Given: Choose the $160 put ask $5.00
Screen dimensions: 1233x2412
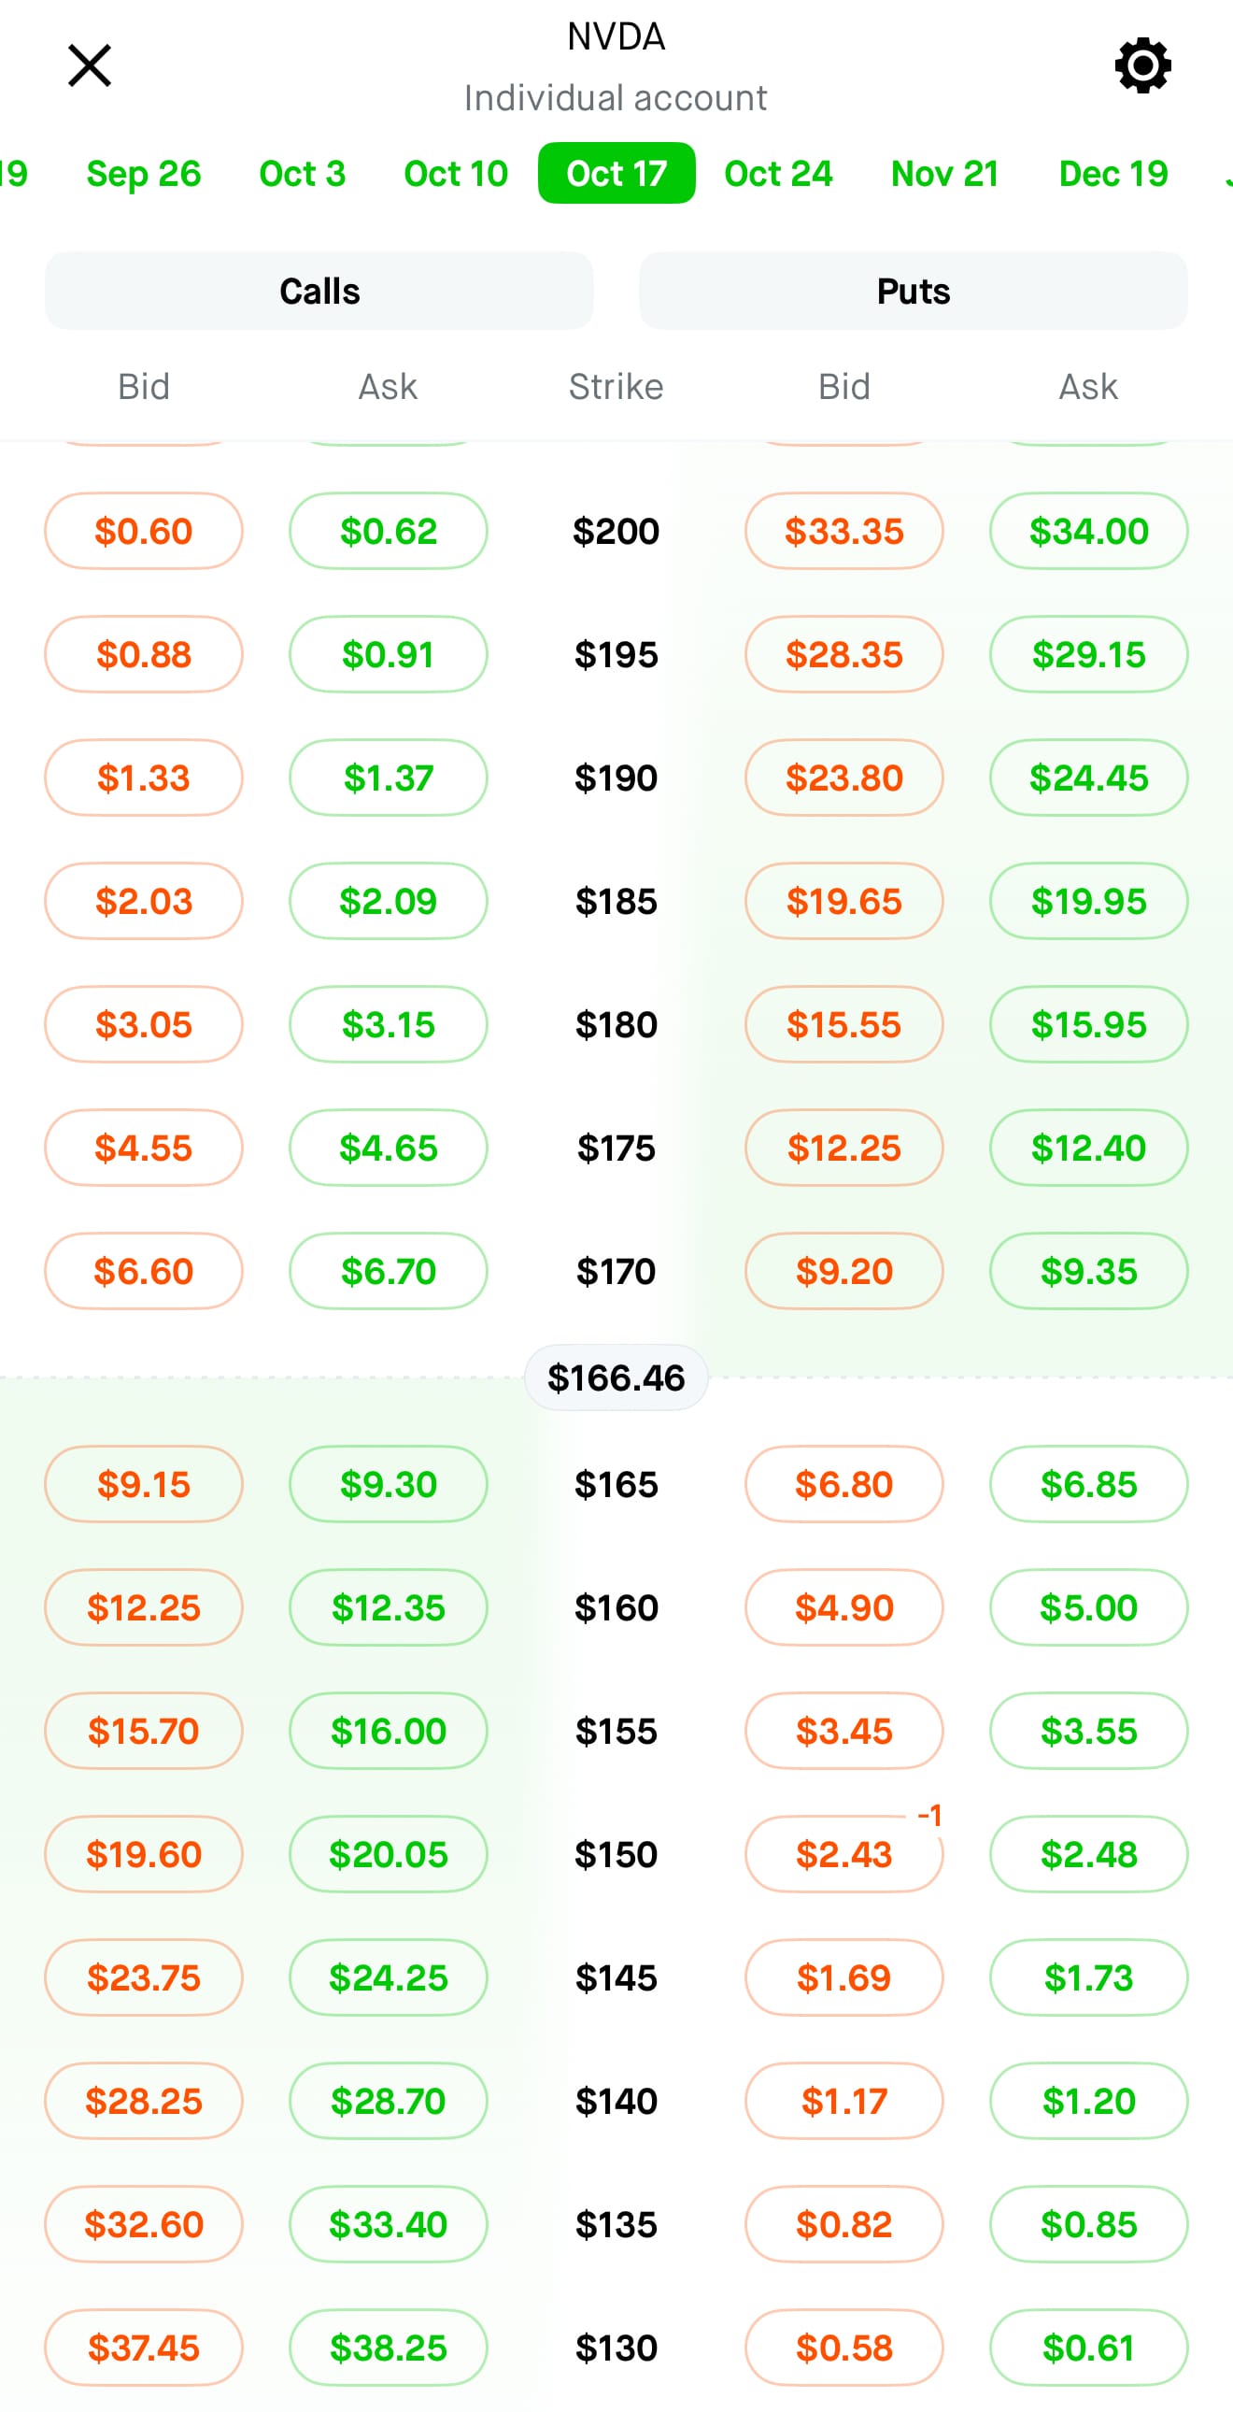Looking at the screenshot, I should [1088, 1607].
